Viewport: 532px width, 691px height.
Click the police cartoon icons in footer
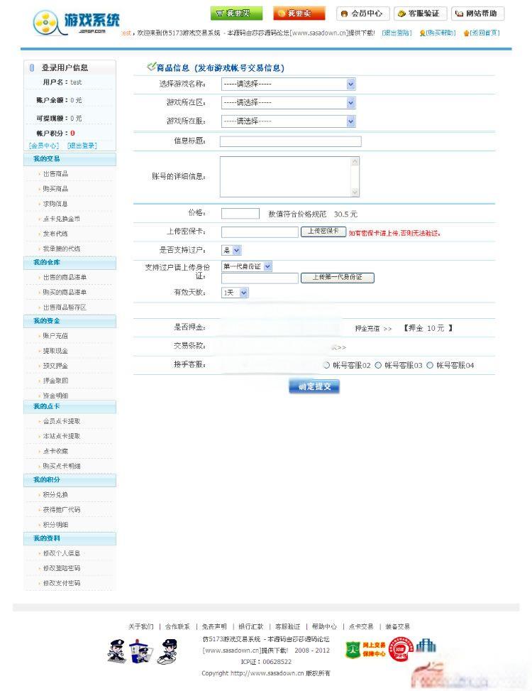142,651
